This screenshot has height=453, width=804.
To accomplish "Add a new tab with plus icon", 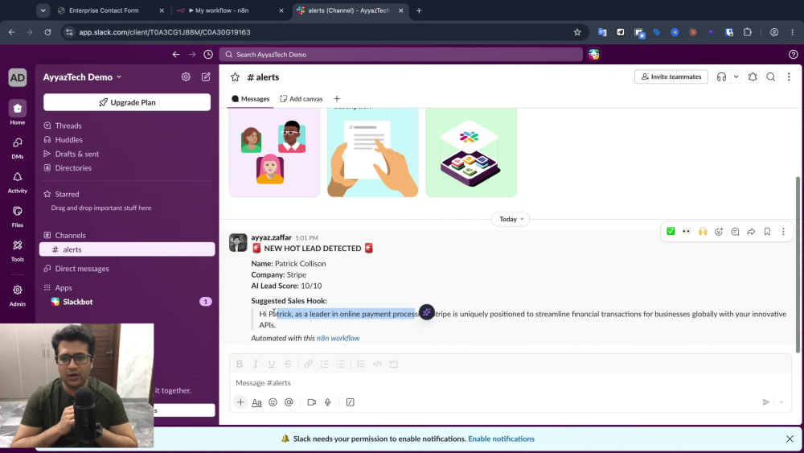I will point(337,99).
